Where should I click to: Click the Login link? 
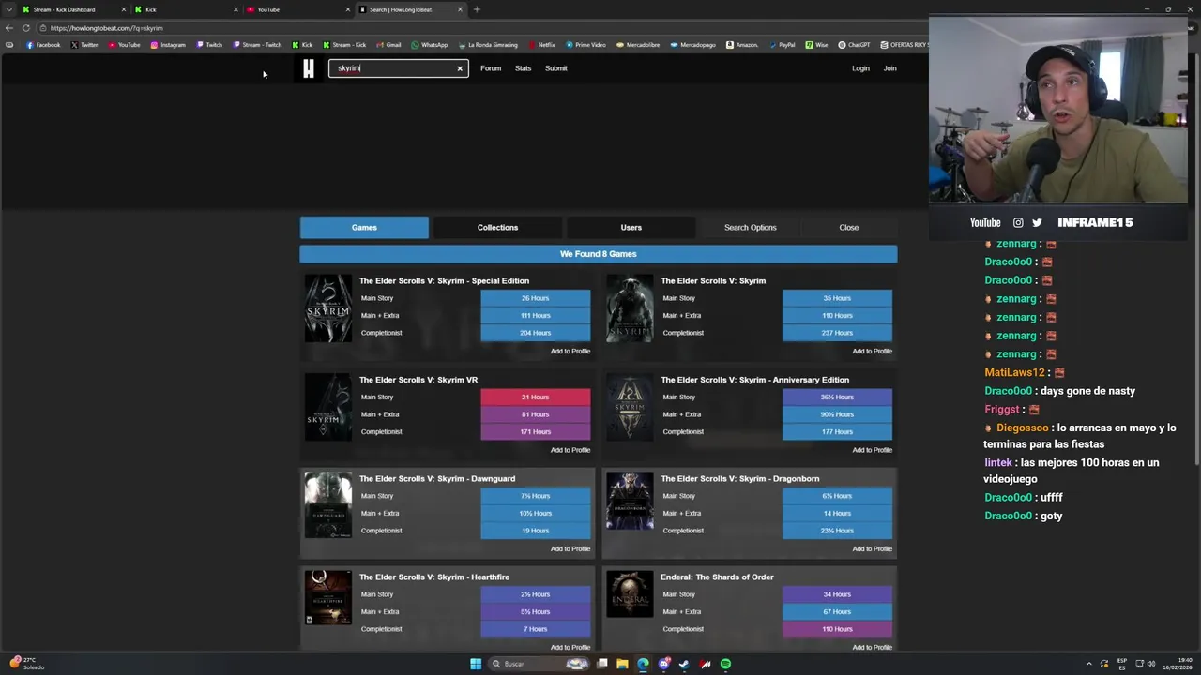click(860, 68)
